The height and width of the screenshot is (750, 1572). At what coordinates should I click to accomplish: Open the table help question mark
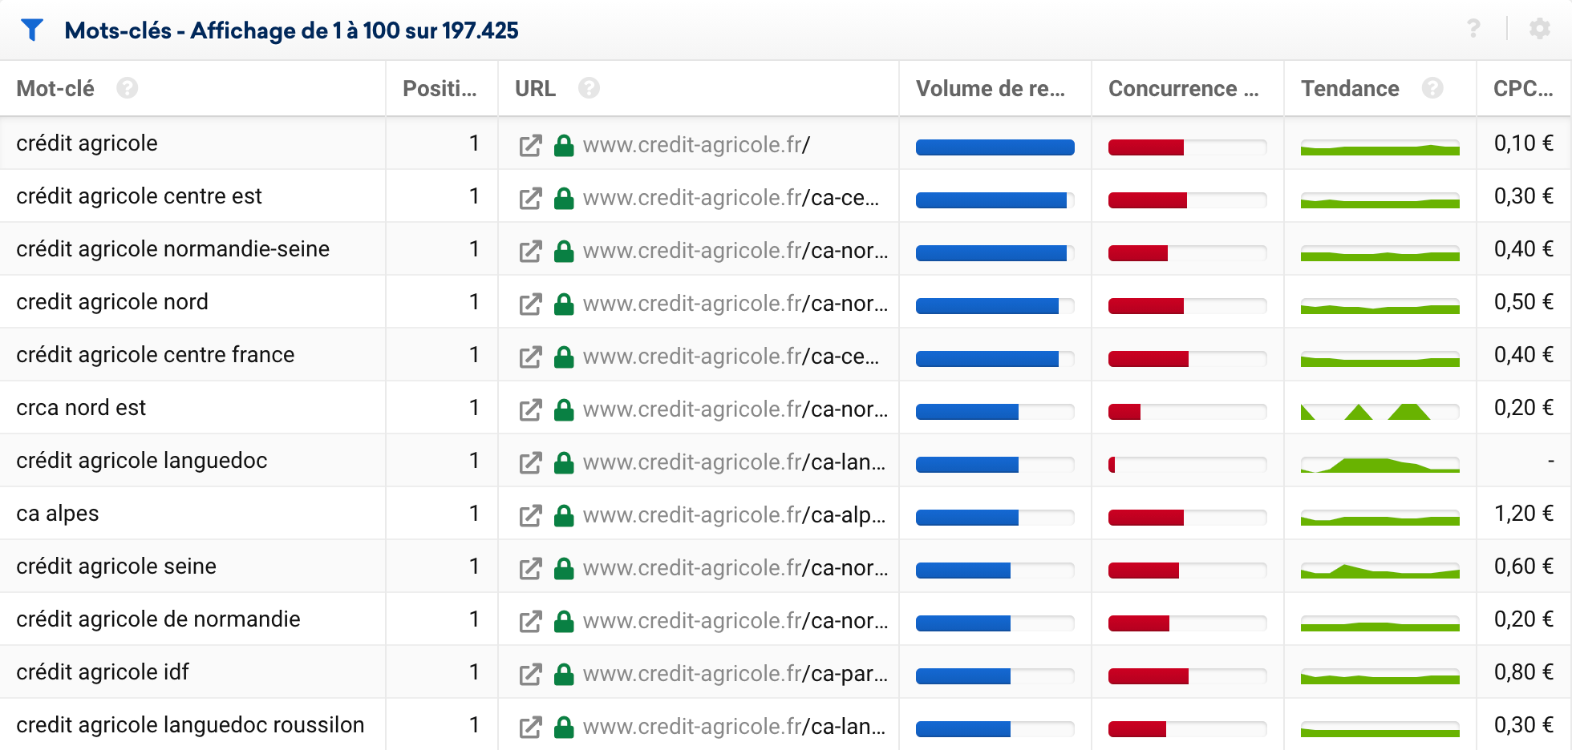tap(1473, 29)
